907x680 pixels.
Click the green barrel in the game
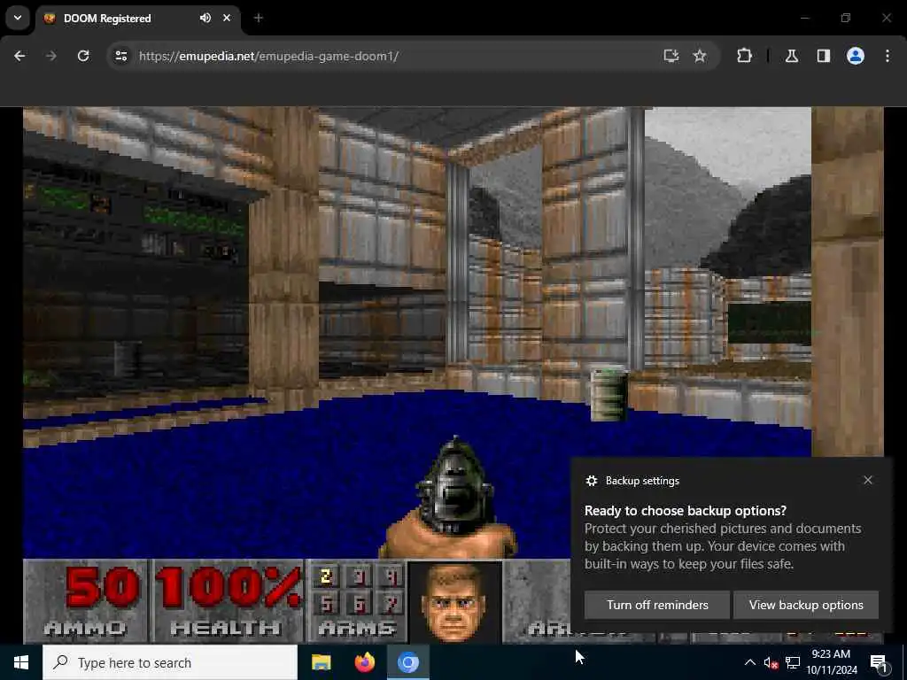(x=609, y=395)
